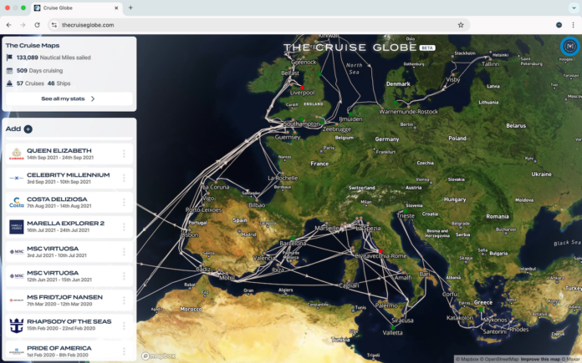Select the Marella Explorer 2 cruise entry
This screenshot has height=363, width=582.
coord(65,226)
